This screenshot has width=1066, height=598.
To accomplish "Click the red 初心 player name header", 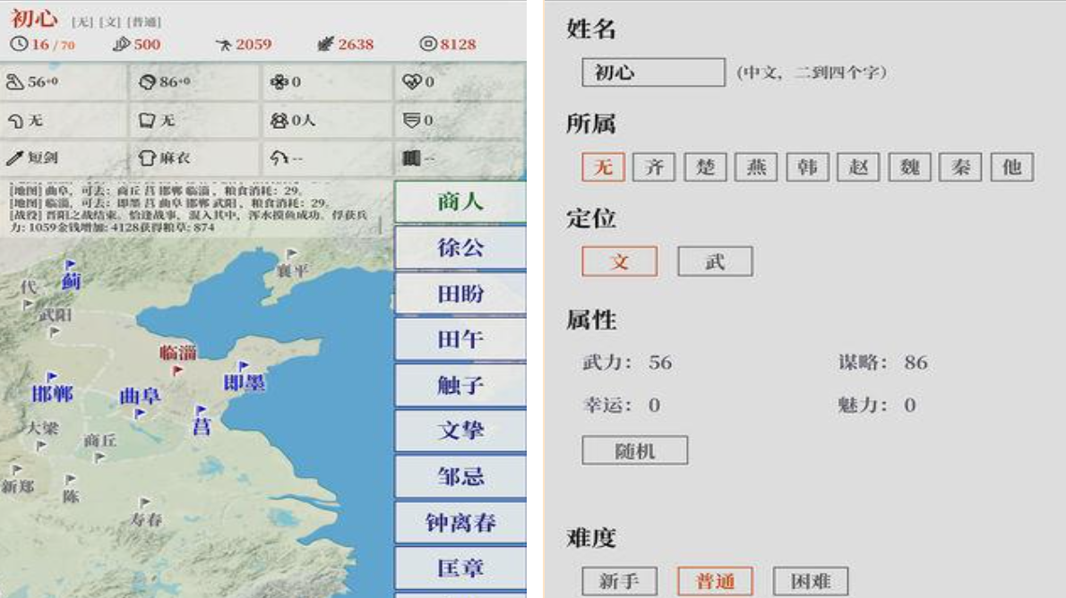I will pos(34,18).
